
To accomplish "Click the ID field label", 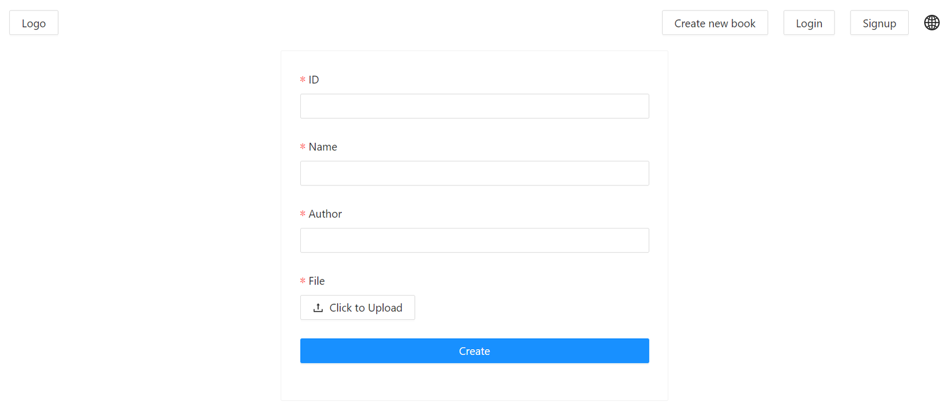I will (x=313, y=80).
